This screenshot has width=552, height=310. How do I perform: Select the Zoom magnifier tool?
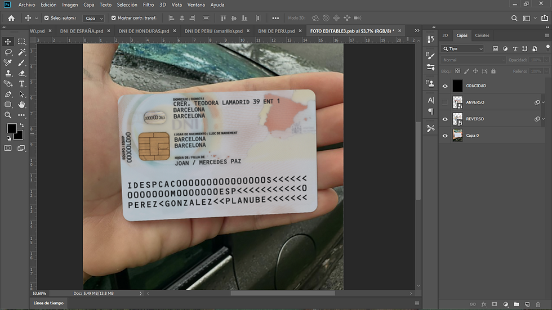pyautogui.click(x=8, y=115)
